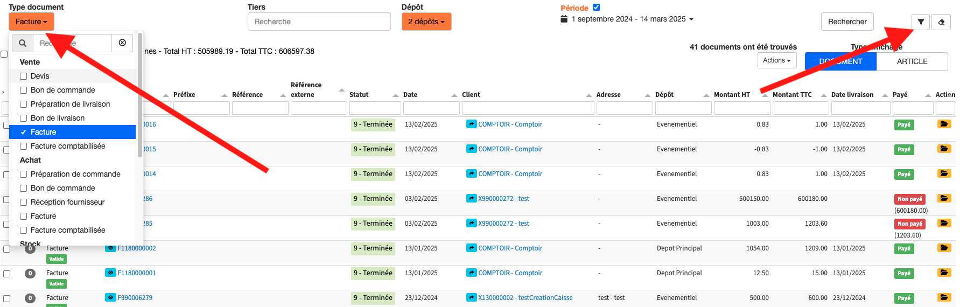Open folder action icon for 600180.00 invoice

944,199
